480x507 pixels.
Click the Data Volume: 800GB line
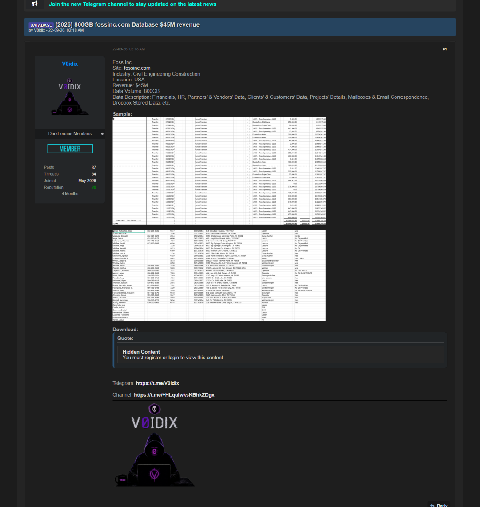click(x=136, y=91)
